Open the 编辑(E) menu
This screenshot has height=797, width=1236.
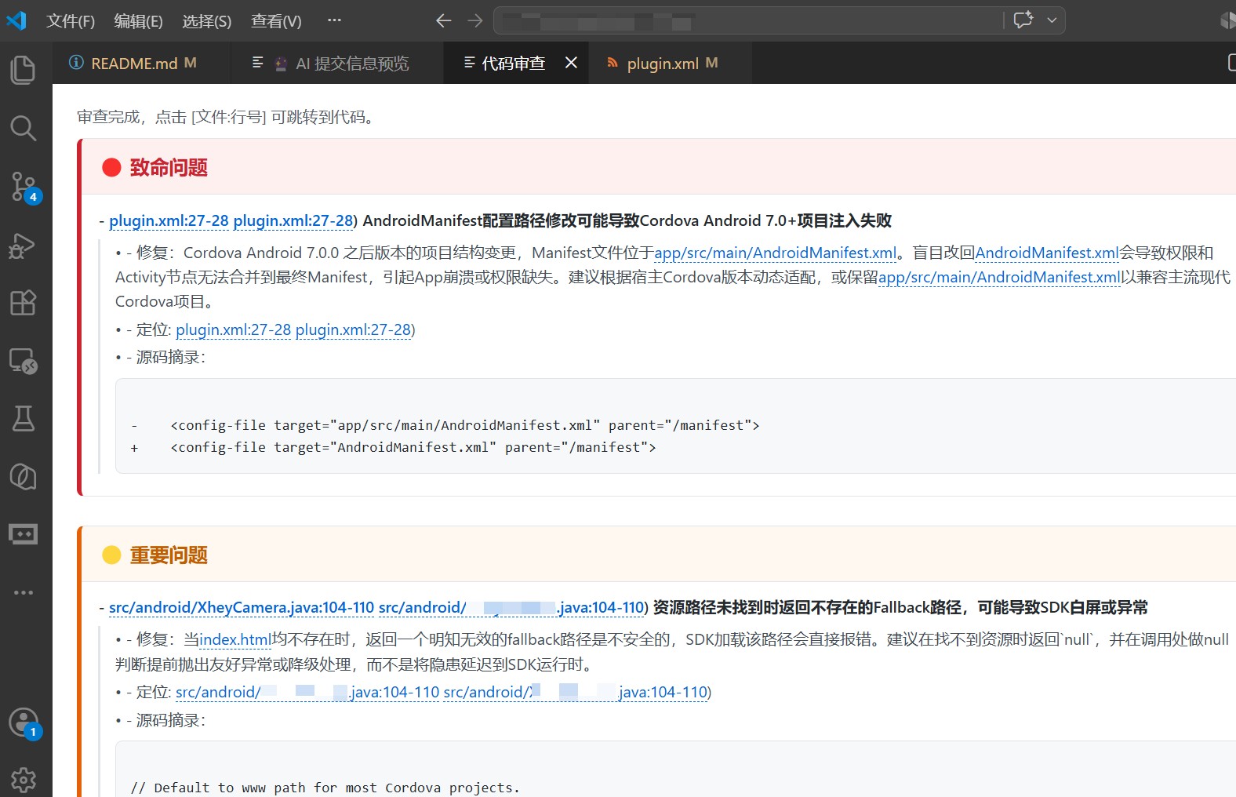tap(138, 21)
